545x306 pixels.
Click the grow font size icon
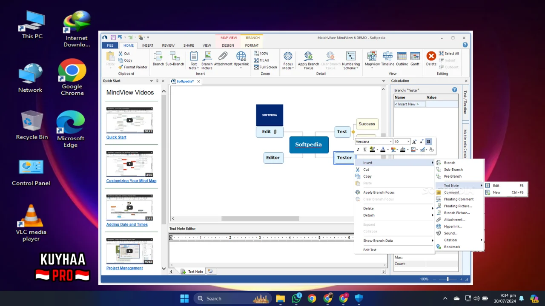tap(414, 142)
